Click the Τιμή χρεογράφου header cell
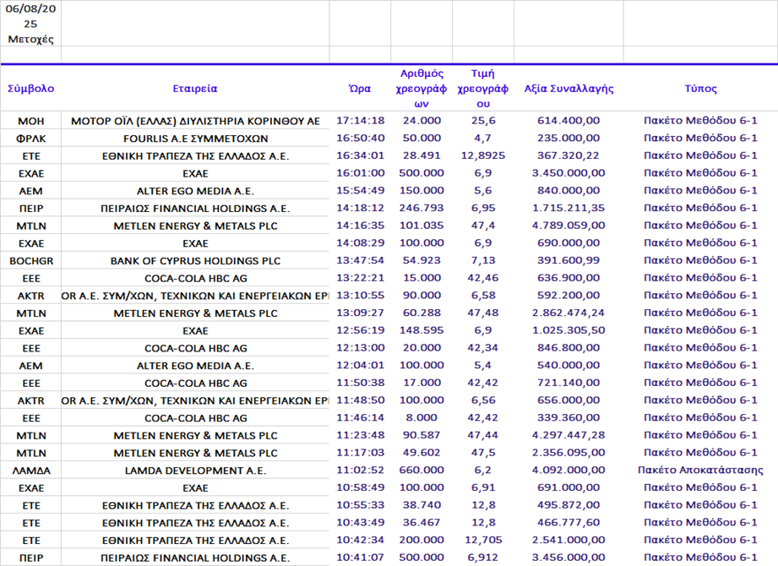 (482, 88)
